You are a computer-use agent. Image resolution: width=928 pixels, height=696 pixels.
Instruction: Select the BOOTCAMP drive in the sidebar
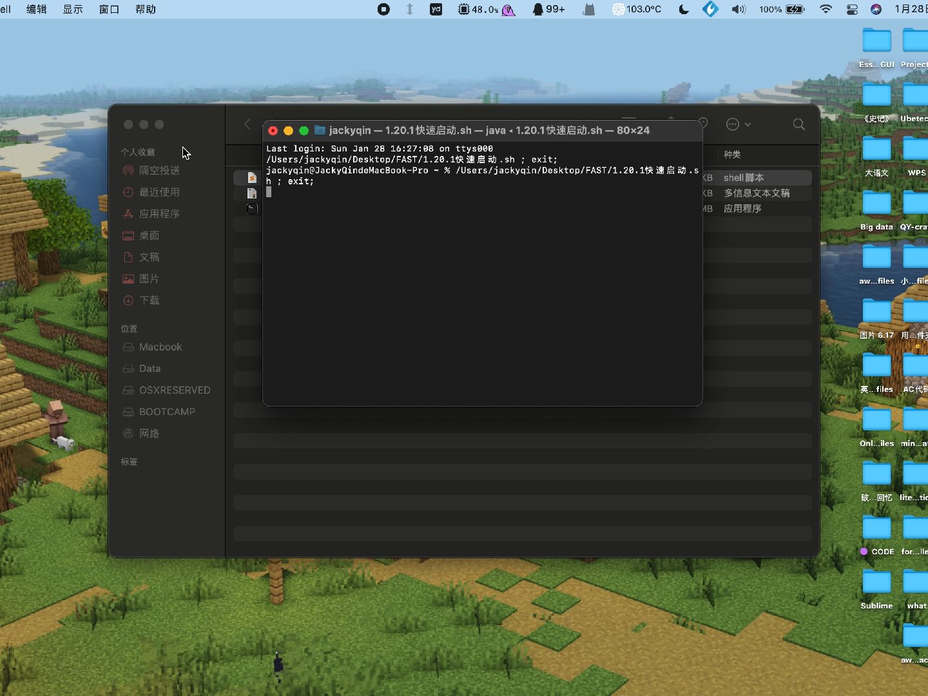[166, 412]
